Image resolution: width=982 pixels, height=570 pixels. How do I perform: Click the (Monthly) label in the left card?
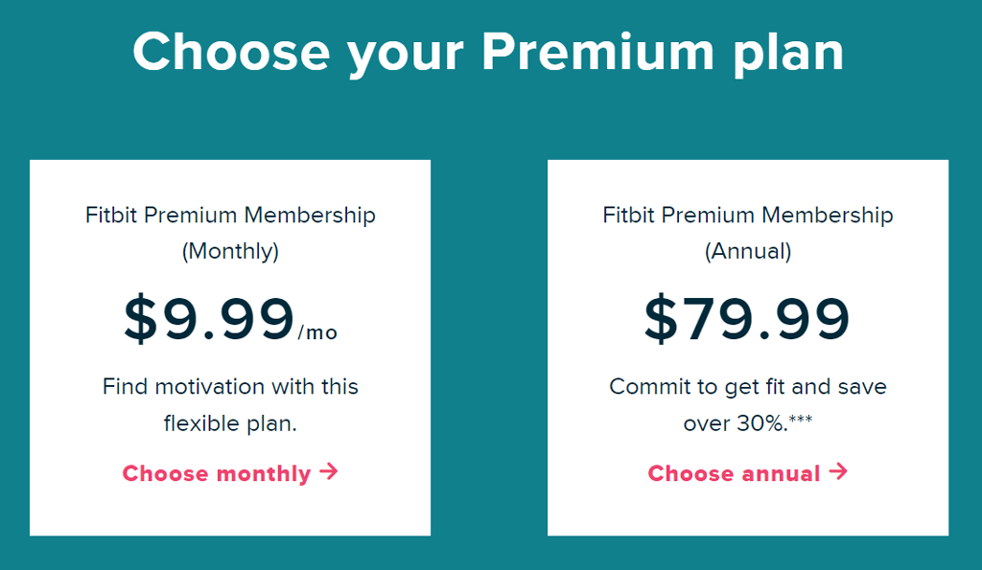point(230,251)
